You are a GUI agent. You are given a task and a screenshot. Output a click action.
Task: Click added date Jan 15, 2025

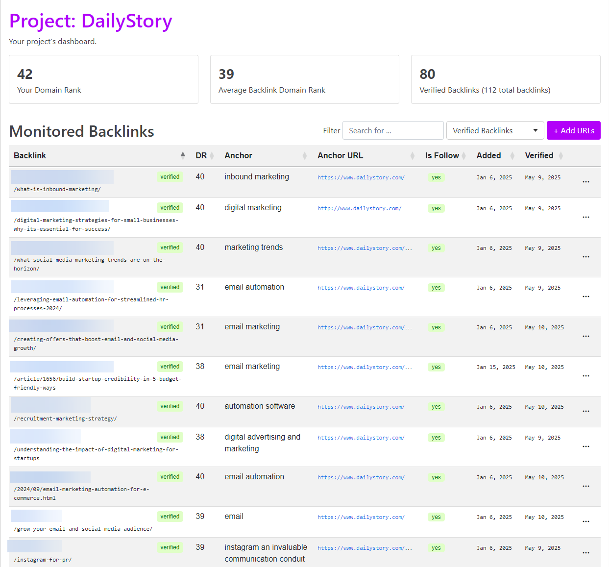496,367
